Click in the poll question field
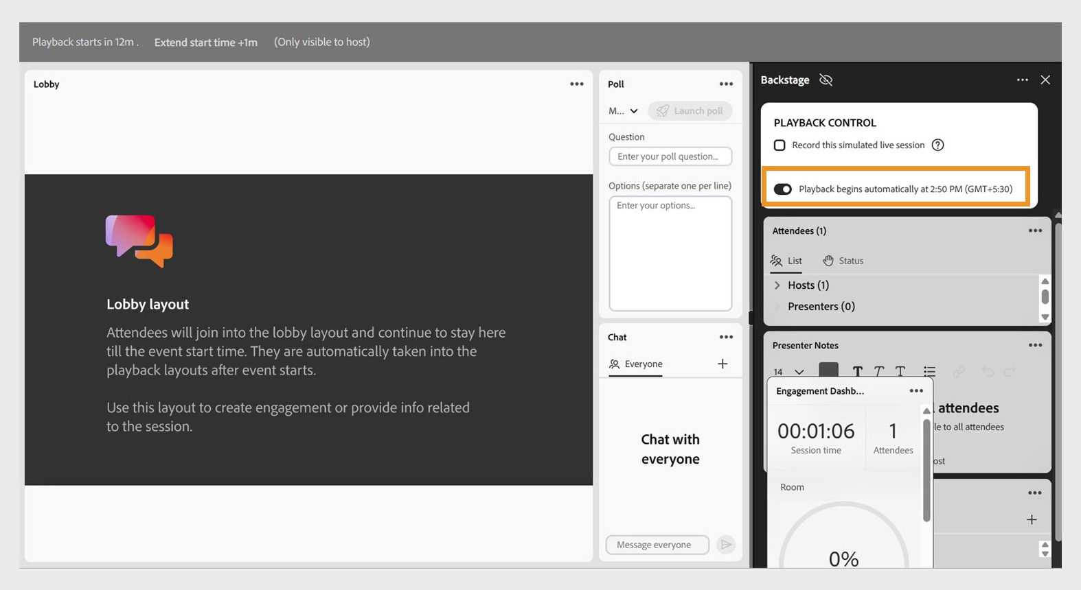Image resolution: width=1081 pixels, height=590 pixels. pyautogui.click(x=670, y=156)
